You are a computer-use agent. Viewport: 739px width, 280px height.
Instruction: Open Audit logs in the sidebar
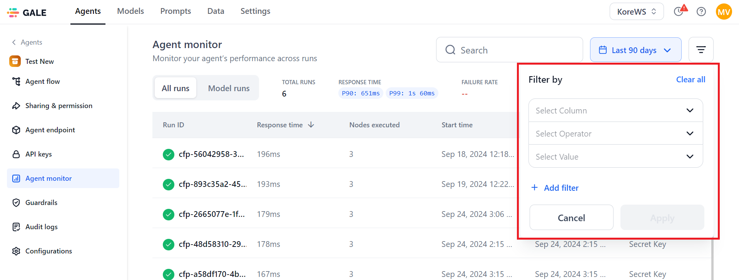pos(41,227)
